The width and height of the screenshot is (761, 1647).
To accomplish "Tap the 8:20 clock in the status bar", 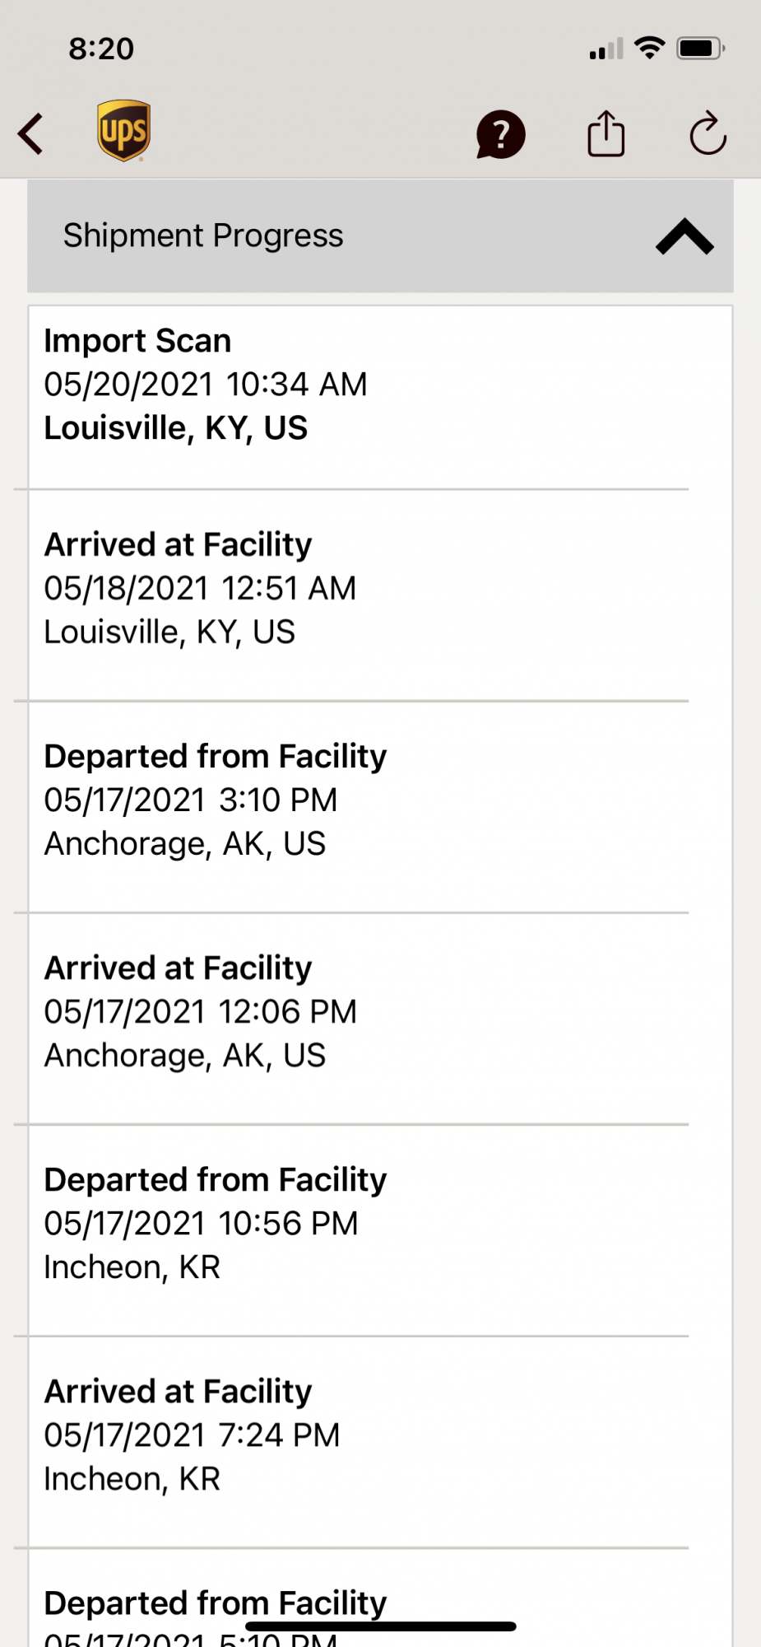I will pyautogui.click(x=101, y=49).
